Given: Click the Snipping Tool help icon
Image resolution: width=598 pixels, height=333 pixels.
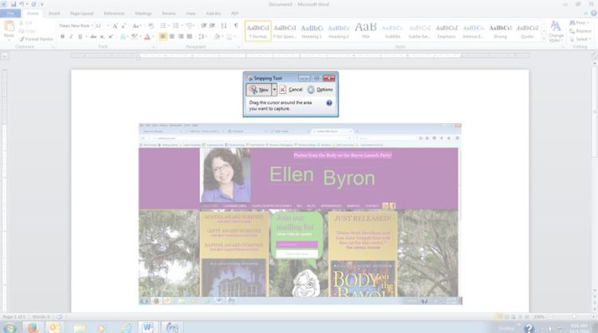Looking at the screenshot, I should tap(329, 104).
